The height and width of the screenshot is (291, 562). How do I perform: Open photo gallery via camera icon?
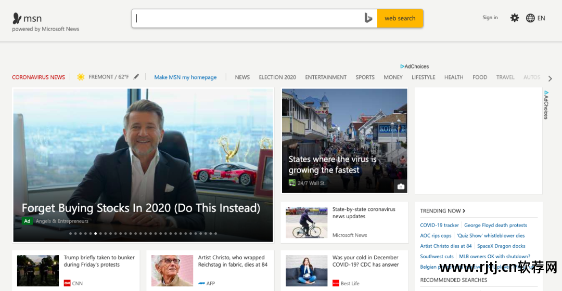400,187
